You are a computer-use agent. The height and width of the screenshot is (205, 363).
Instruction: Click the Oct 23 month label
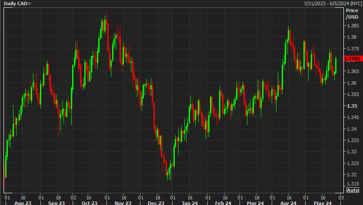coord(90,203)
